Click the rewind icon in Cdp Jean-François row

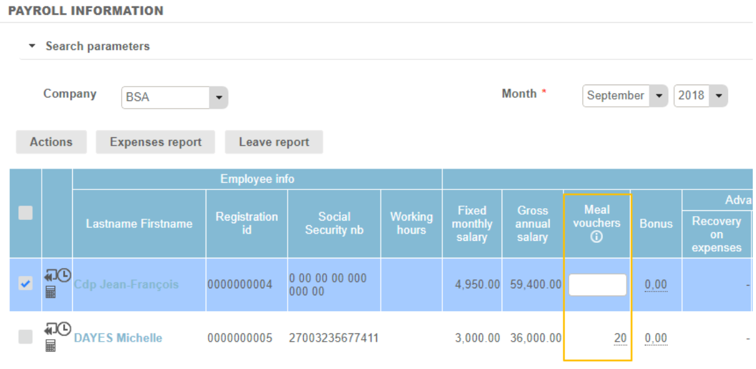tap(49, 276)
